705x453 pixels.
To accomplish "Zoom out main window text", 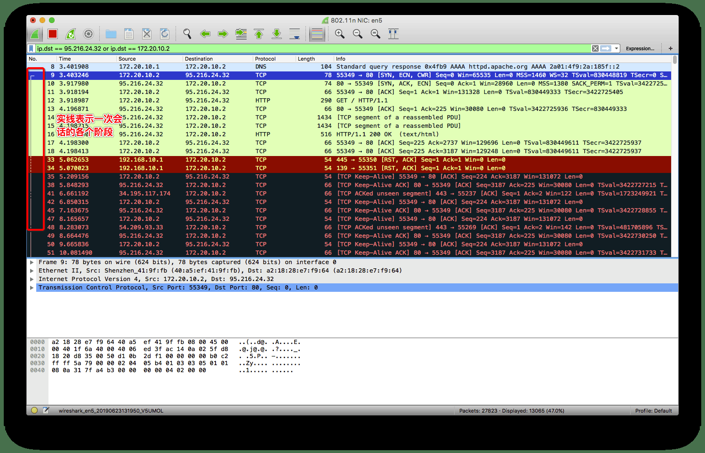I will (358, 34).
